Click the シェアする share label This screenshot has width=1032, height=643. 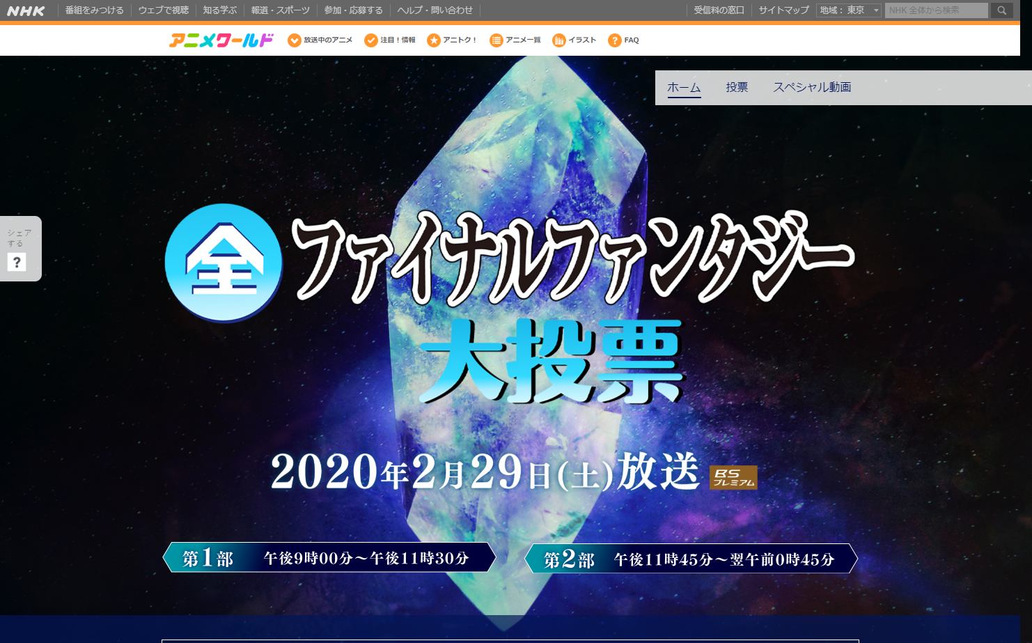(x=19, y=238)
